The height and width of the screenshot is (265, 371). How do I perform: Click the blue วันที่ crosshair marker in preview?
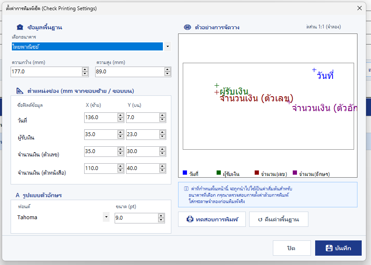[x=314, y=70]
